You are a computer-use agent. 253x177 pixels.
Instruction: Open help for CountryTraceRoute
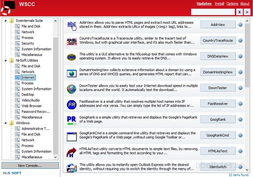tap(240, 41)
